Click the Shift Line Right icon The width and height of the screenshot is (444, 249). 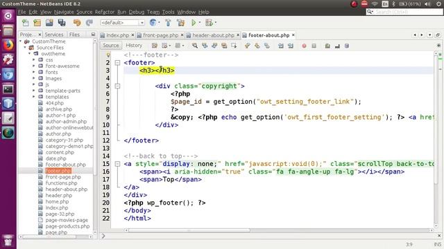[x=291, y=46]
